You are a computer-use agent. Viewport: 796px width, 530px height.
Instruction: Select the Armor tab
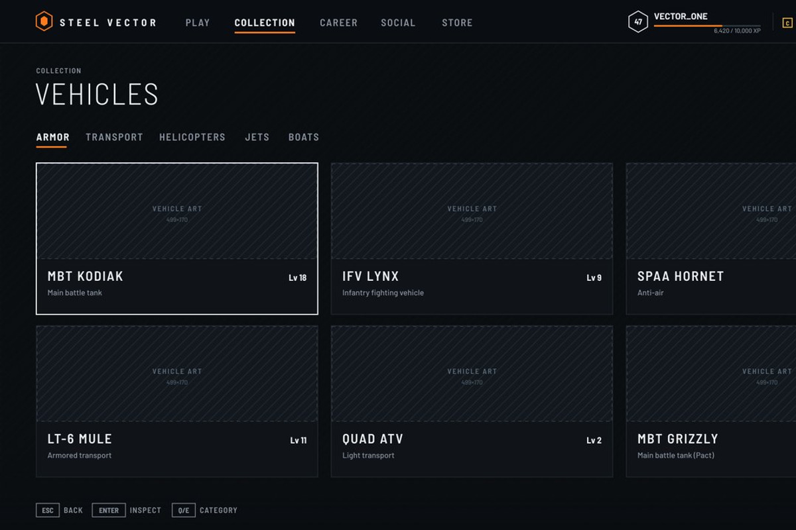(x=52, y=137)
